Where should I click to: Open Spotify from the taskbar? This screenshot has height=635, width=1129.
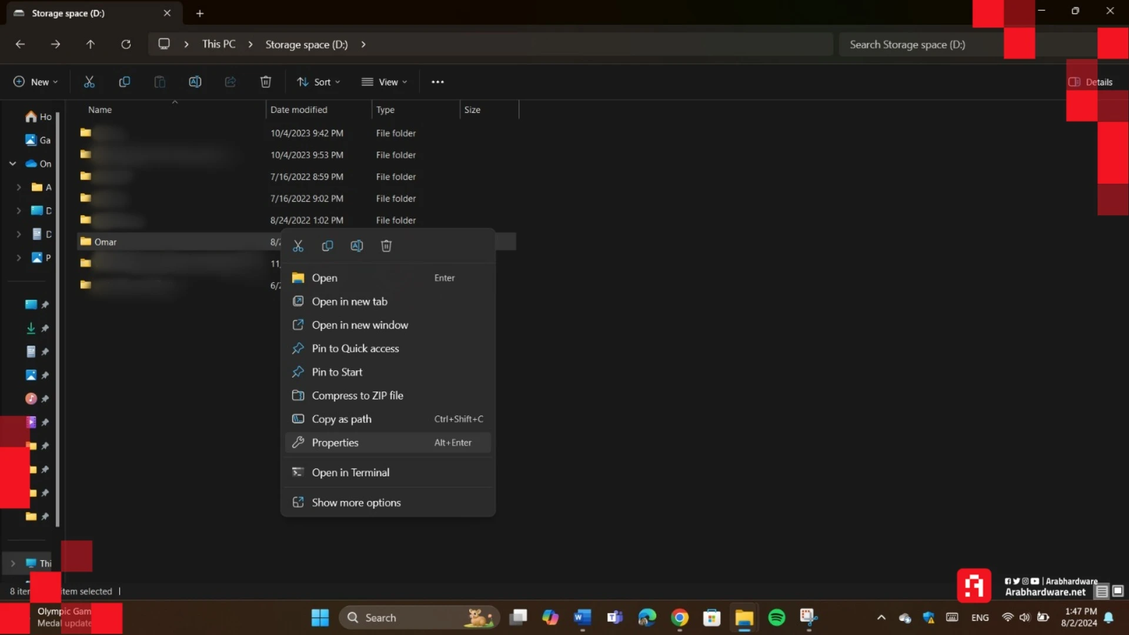[776, 617]
